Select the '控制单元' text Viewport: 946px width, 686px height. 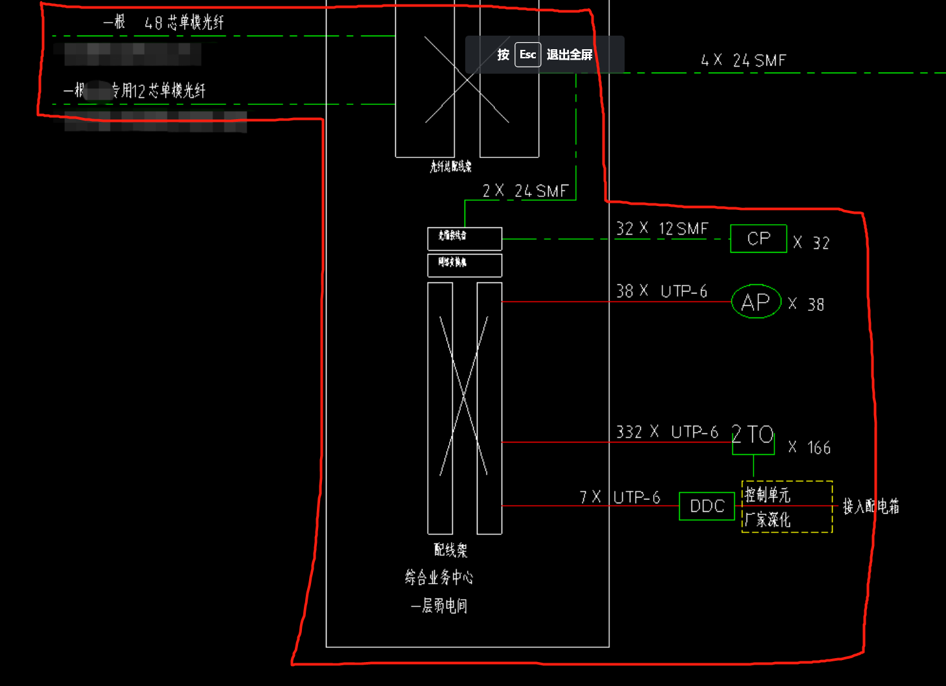coord(767,495)
